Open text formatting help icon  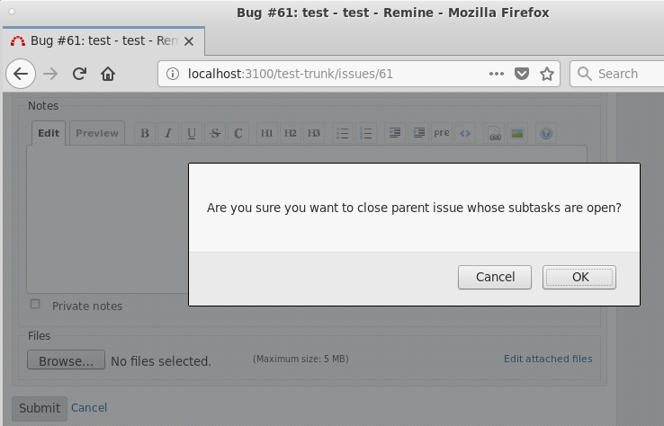546,133
